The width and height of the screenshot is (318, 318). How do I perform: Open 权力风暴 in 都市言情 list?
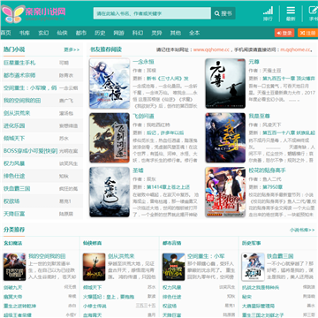pyautogui.click(x=172, y=287)
